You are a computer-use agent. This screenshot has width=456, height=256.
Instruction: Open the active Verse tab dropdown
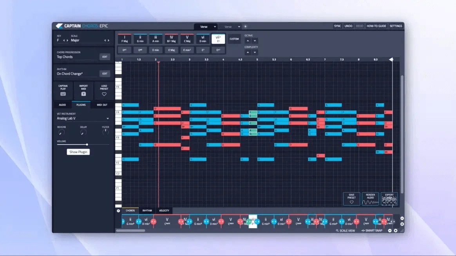215,27
